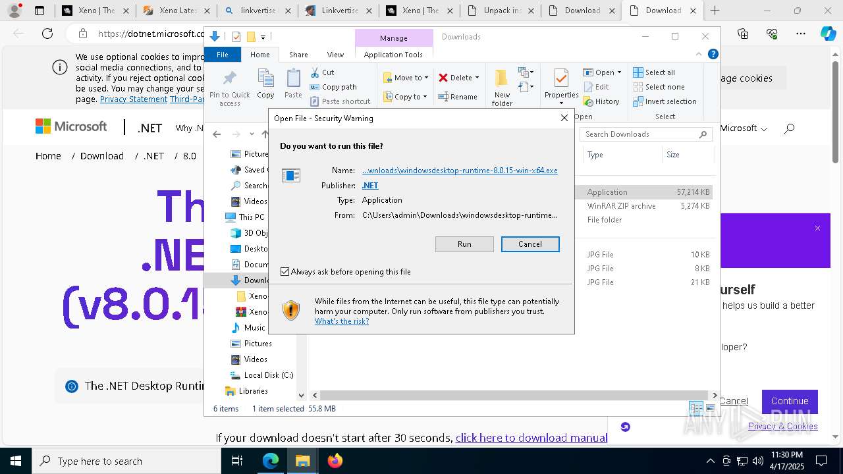Click the .NET publisher link
Screen dimensions: 843x474
370,186
